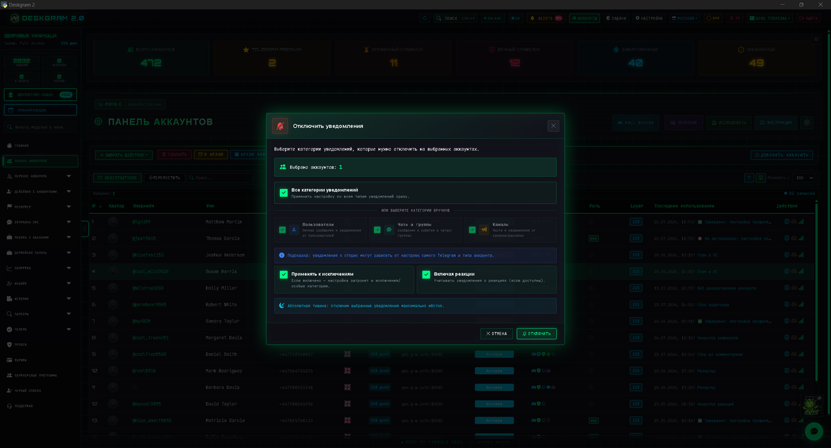
Task: Click the Registrations folder button
Action: [118, 178]
